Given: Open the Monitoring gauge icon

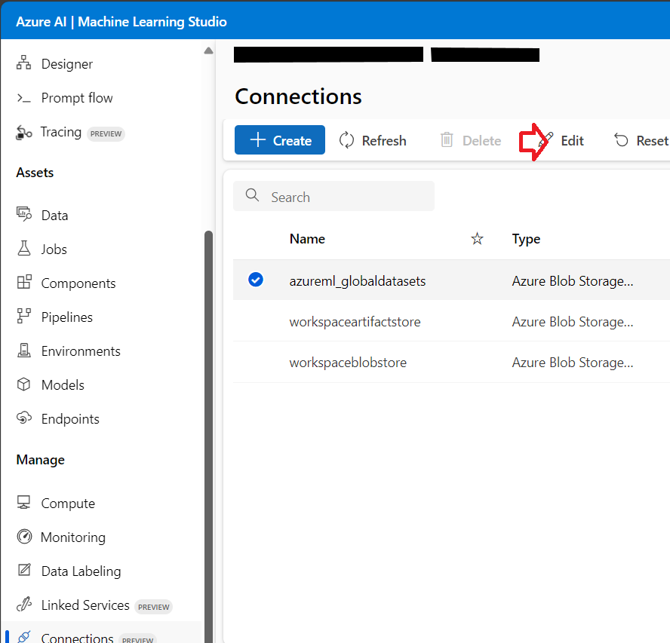Looking at the screenshot, I should [x=24, y=536].
